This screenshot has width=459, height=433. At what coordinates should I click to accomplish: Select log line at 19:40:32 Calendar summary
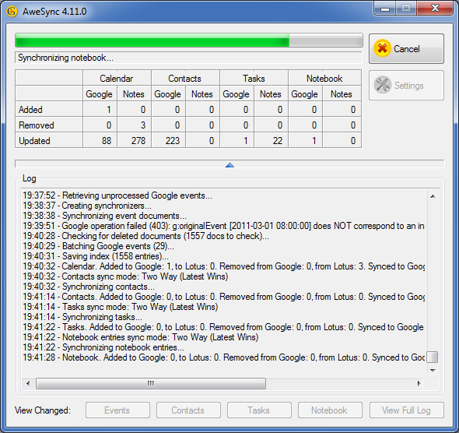pos(224,266)
